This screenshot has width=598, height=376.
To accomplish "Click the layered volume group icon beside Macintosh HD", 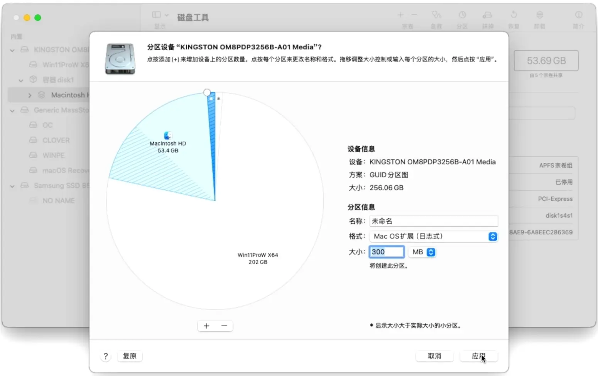I will pyautogui.click(x=42, y=95).
